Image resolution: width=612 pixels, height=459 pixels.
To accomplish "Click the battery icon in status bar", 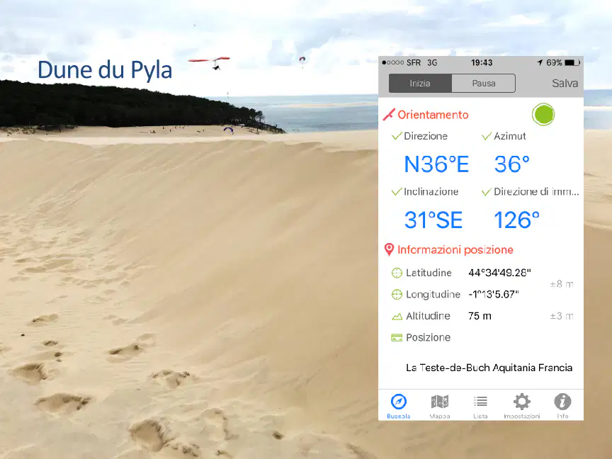I will point(572,62).
